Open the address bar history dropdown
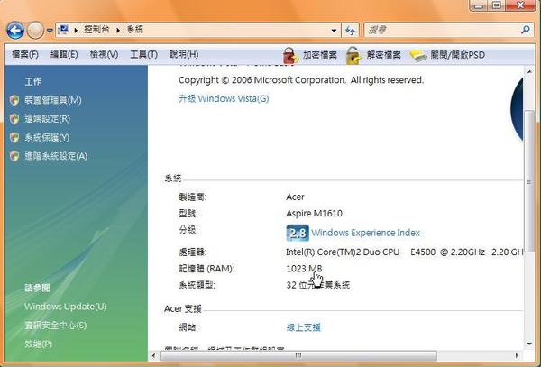541x367 pixels. point(334,31)
